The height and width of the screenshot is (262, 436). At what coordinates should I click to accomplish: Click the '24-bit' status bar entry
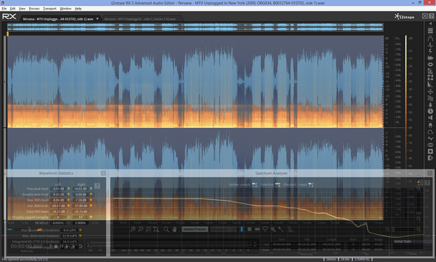pyautogui.click(x=345, y=259)
